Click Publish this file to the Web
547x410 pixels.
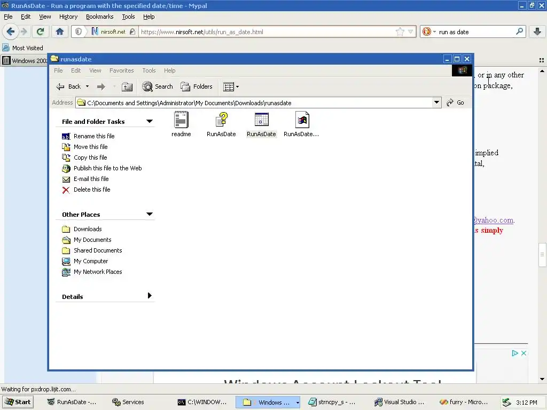(107, 168)
